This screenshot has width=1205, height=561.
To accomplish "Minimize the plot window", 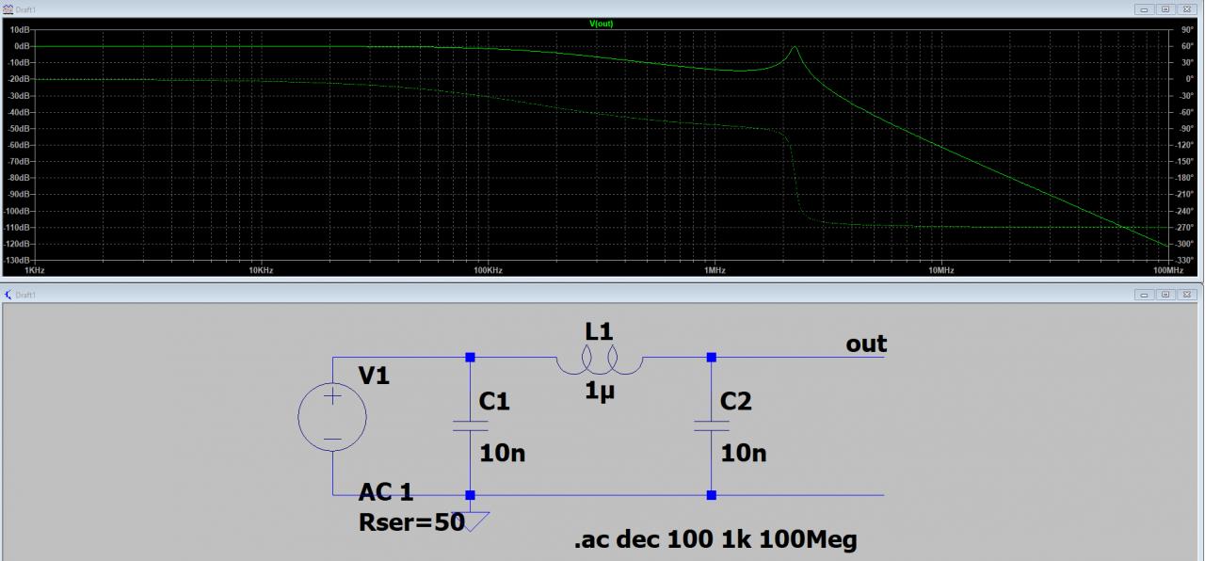I will [1146, 8].
